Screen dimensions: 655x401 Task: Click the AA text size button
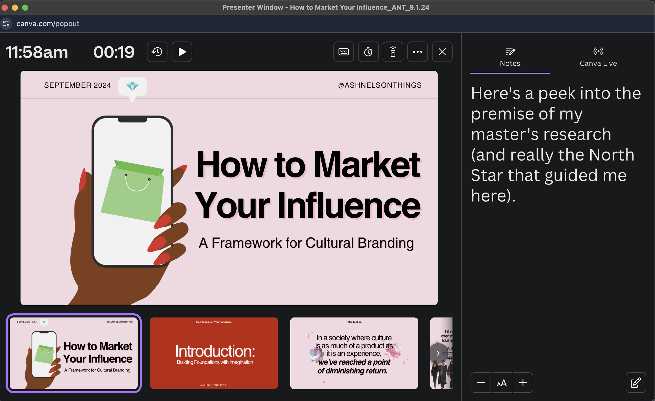[x=502, y=382]
